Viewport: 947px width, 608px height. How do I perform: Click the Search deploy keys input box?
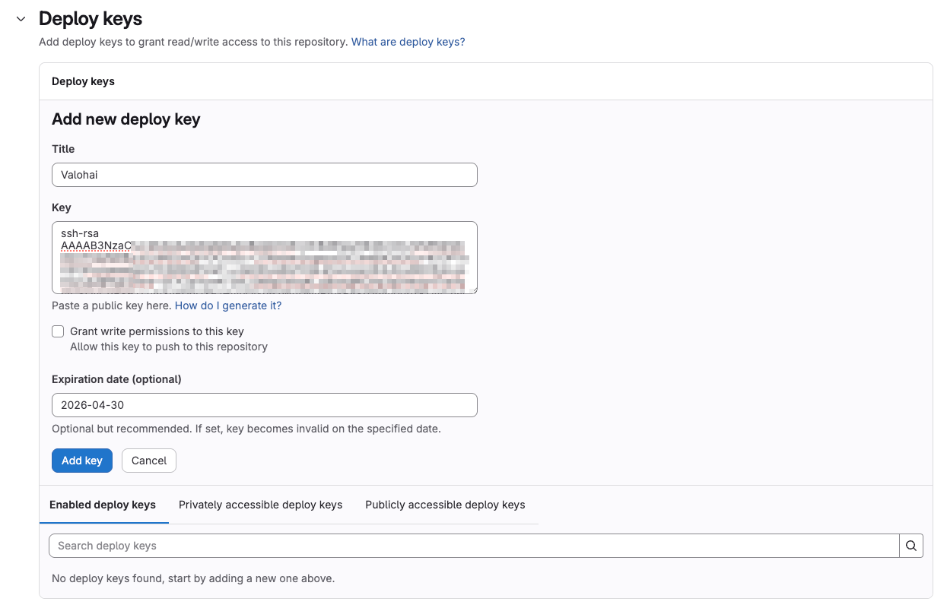(473, 546)
